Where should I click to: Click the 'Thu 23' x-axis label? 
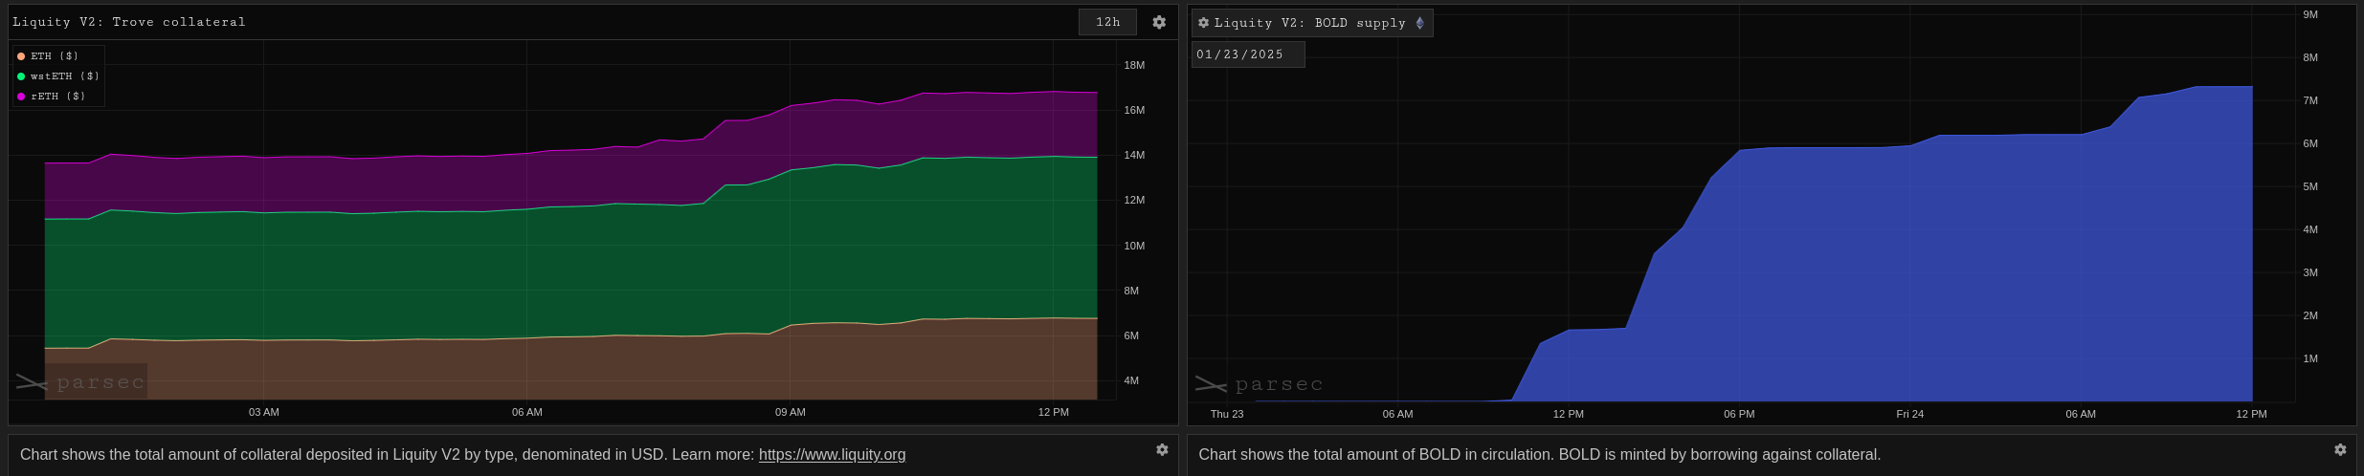tap(1227, 414)
